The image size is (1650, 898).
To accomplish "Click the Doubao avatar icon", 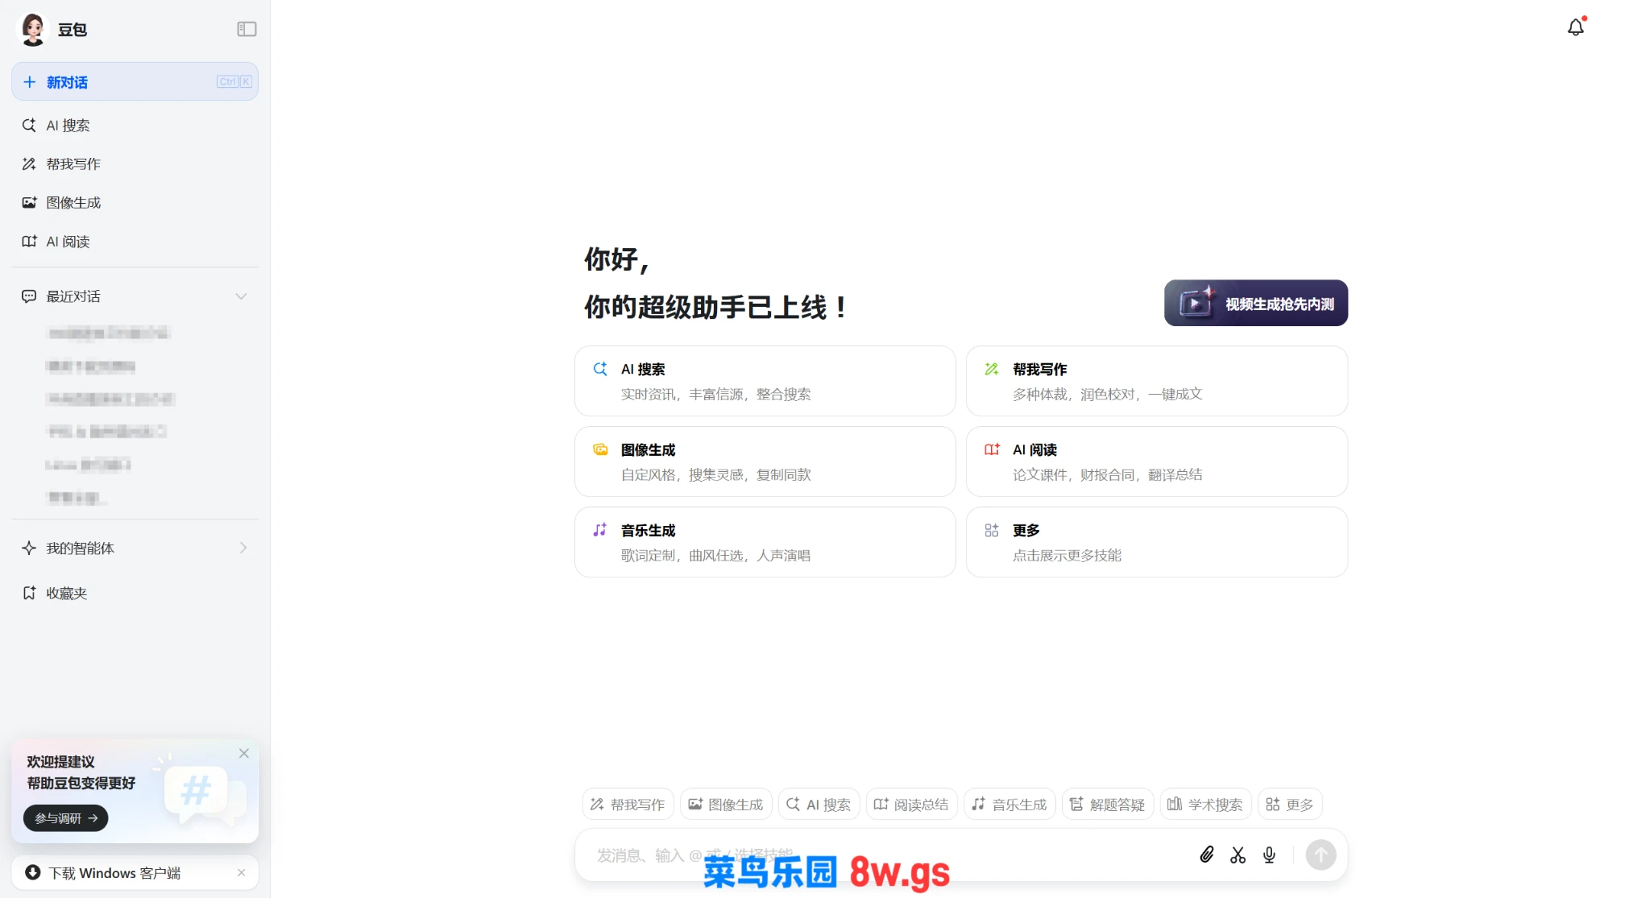I will pyautogui.click(x=33, y=29).
